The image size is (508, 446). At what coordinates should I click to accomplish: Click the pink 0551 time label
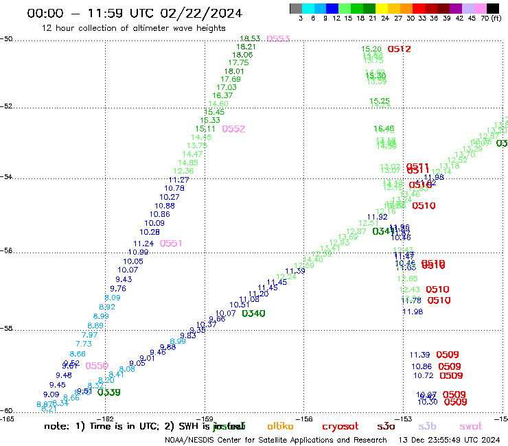171,244
